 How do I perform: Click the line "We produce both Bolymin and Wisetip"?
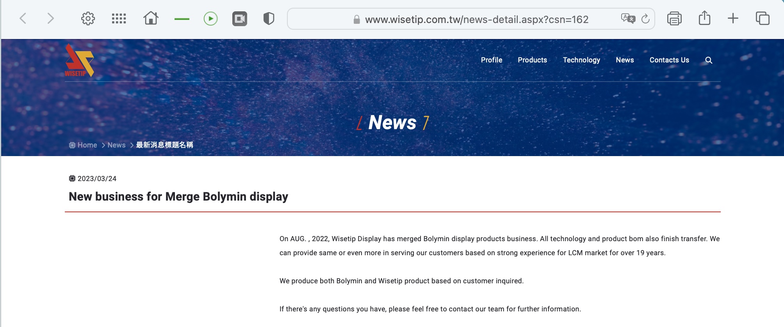(x=401, y=281)
